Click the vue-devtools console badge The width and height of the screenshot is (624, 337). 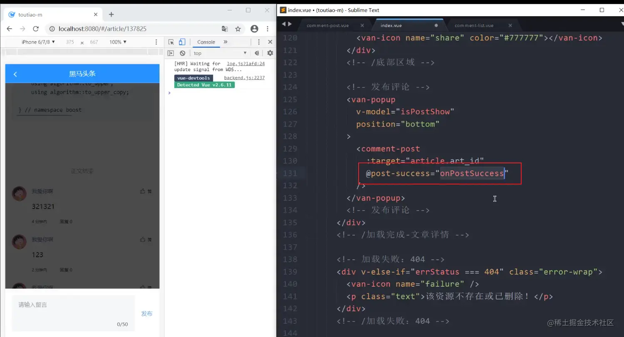click(193, 78)
